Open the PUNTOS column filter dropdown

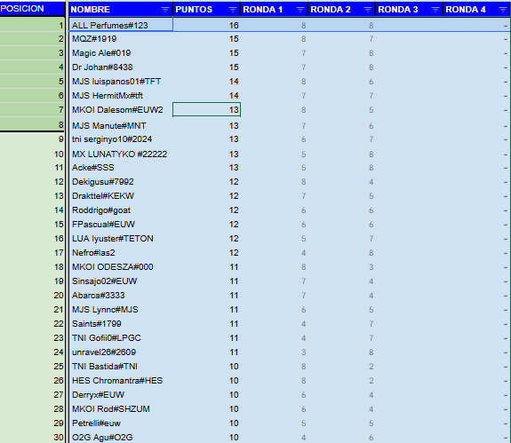pos(233,10)
